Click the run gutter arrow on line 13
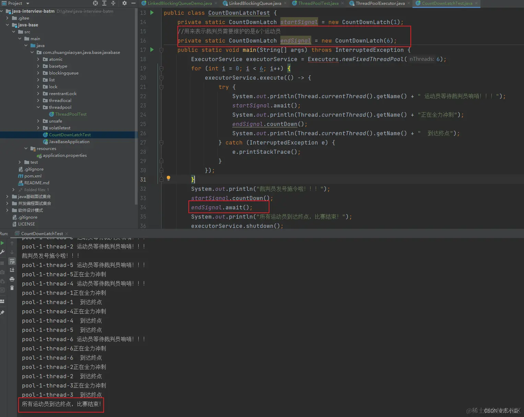 point(152,13)
